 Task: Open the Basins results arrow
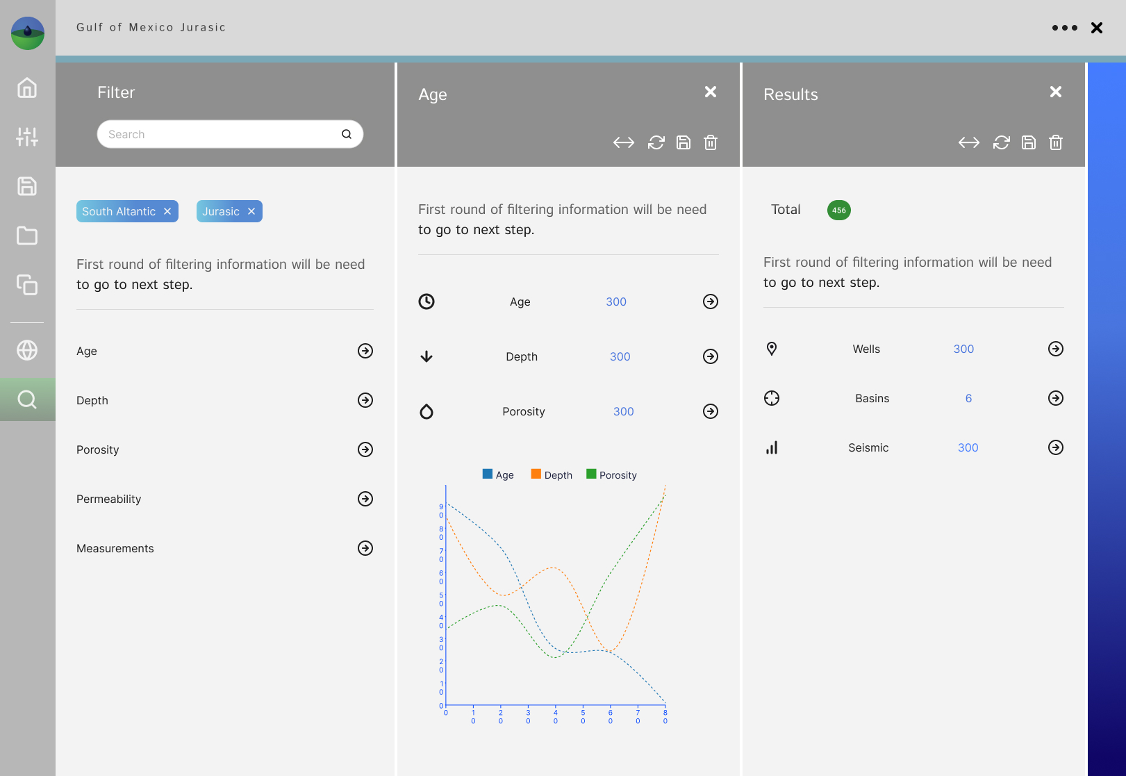pyautogui.click(x=1055, y=398)
